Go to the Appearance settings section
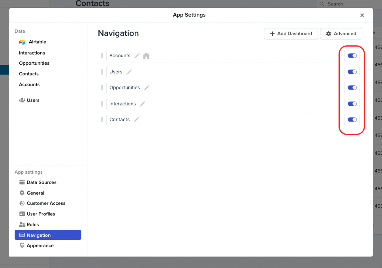 click(40, 246)
